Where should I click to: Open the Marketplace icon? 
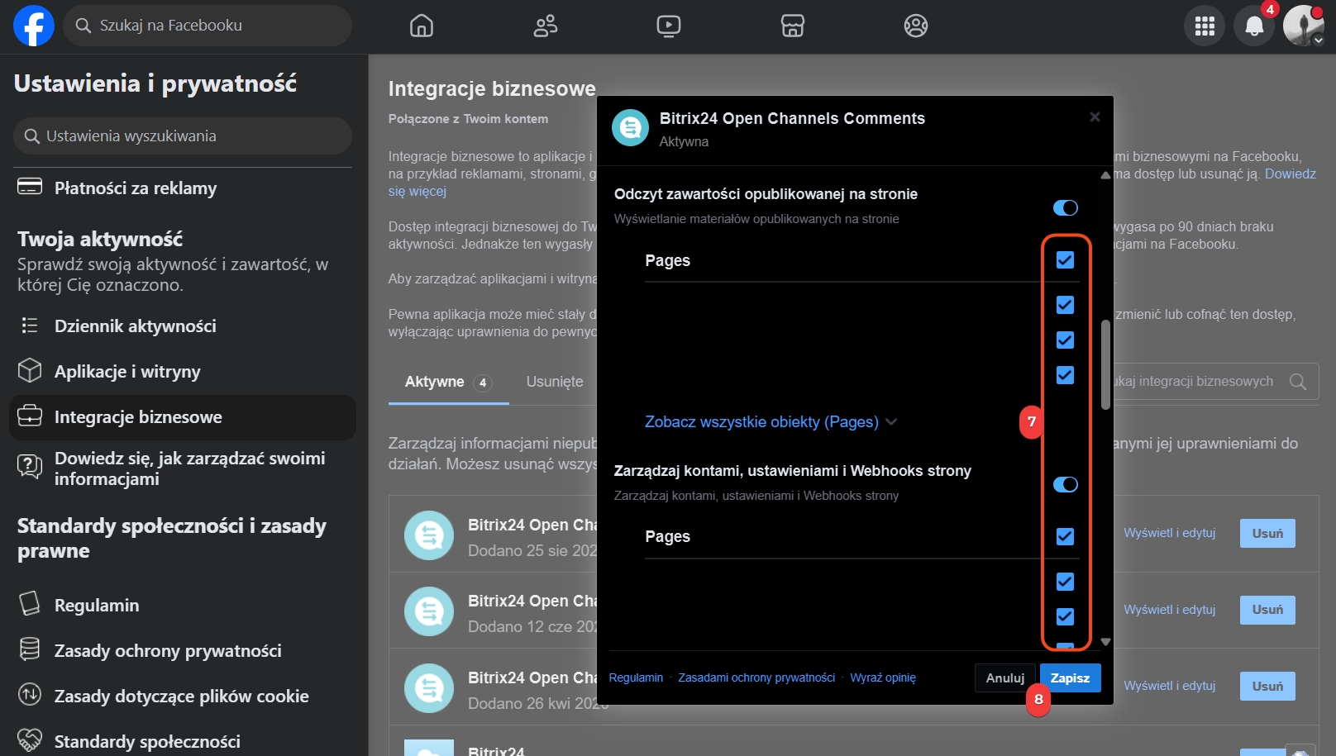793,26
